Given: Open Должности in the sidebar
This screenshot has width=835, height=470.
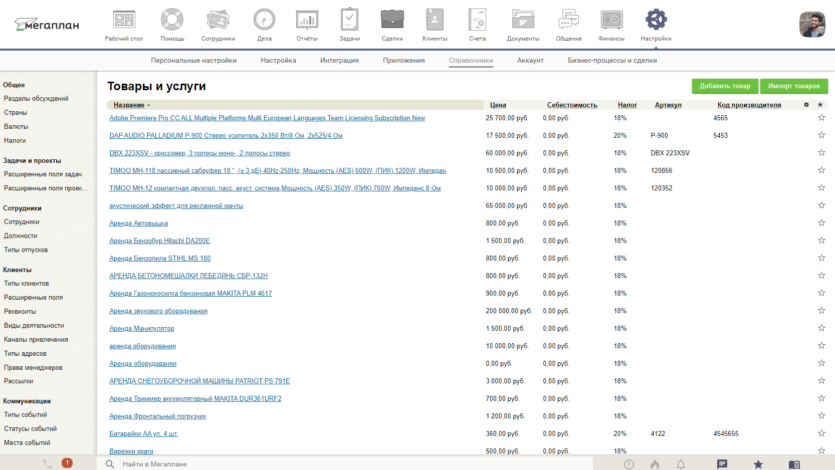Looking at the screenshot, I should (21, 236).
